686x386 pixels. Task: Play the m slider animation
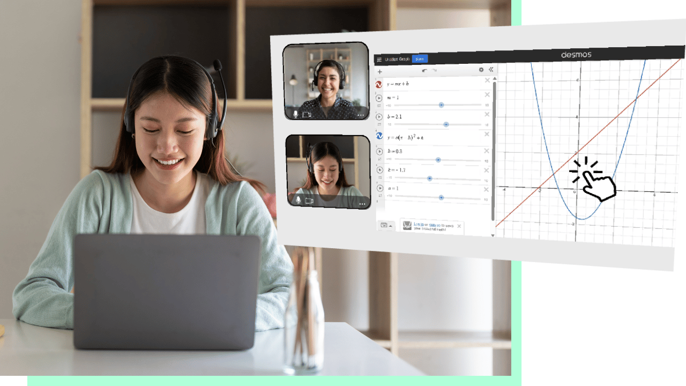tap(379, 98)
